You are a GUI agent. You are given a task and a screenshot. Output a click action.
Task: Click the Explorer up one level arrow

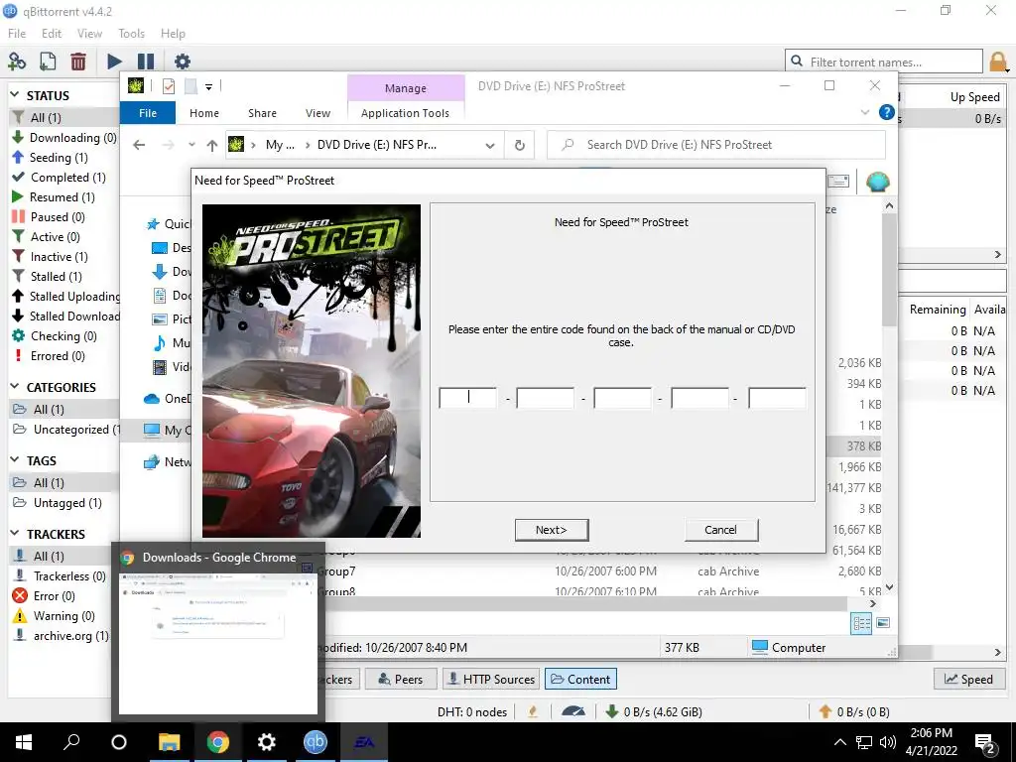pos(212,145)
